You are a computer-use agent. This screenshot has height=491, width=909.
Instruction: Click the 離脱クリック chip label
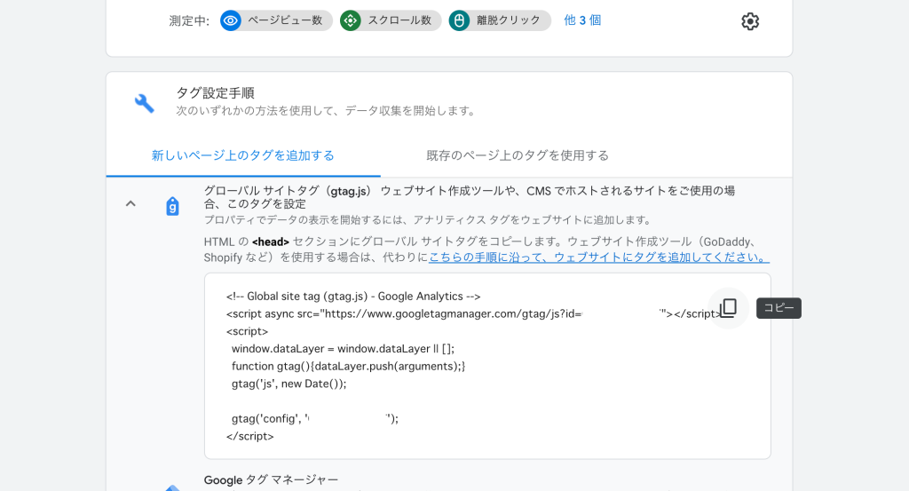pyautogui.click(x=509, y=20)
